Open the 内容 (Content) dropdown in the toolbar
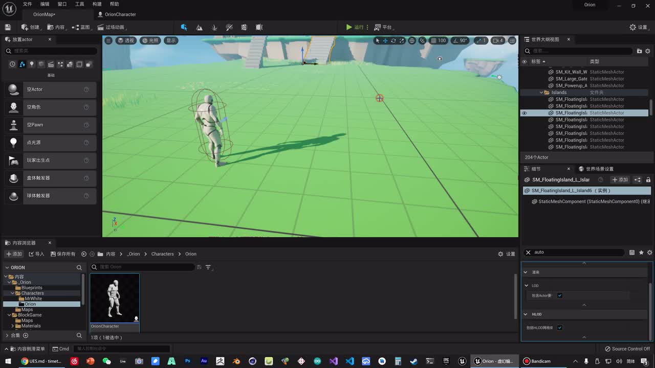655x368 pixels. [x=56, y=27]
